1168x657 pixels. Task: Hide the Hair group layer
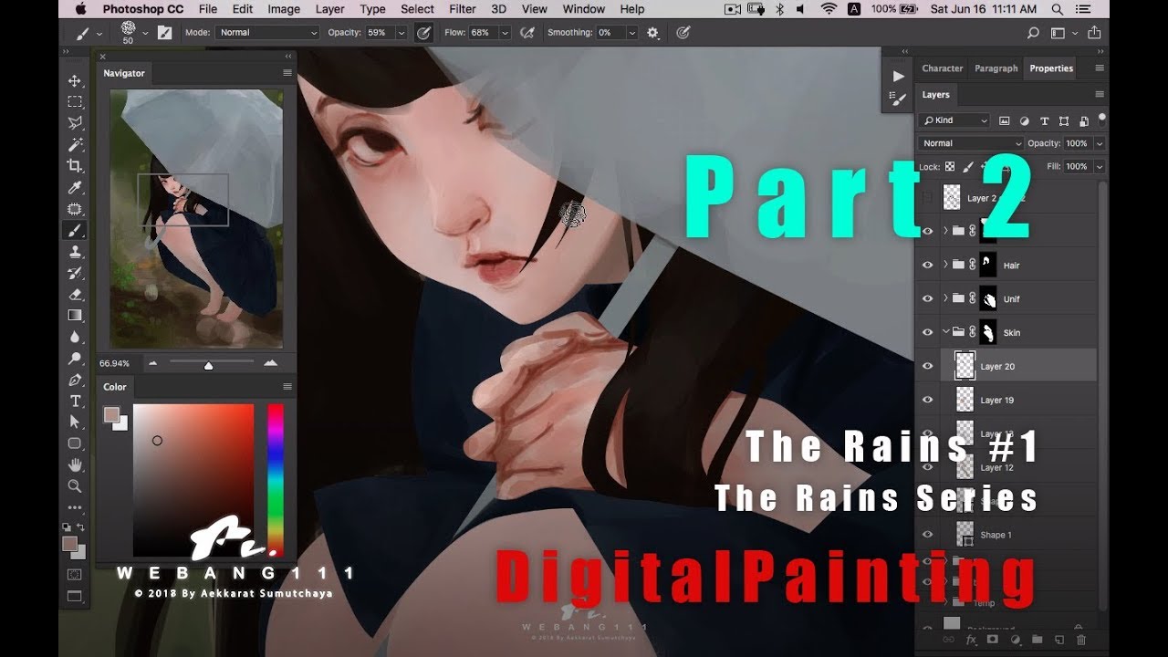point(928,266)
